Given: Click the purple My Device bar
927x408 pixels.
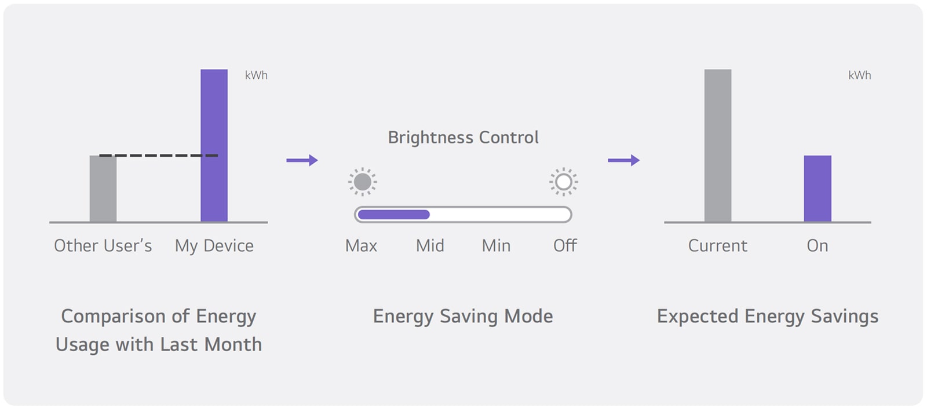Looking at the screenshot, I should pyautogui.click(x=214, y=145).
